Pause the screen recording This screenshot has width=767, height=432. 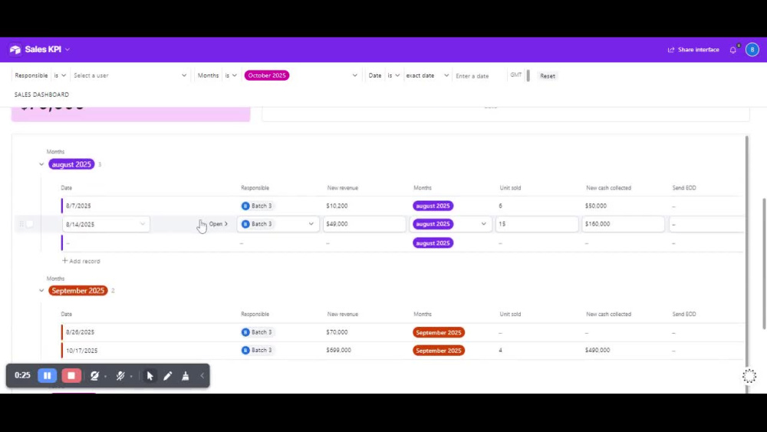coord(48,376)
